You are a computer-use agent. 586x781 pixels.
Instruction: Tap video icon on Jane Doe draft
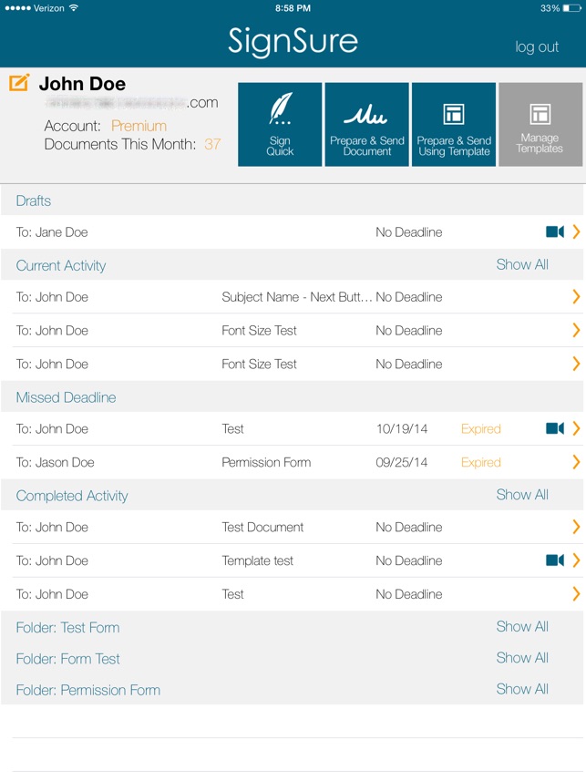pos(555,231)
